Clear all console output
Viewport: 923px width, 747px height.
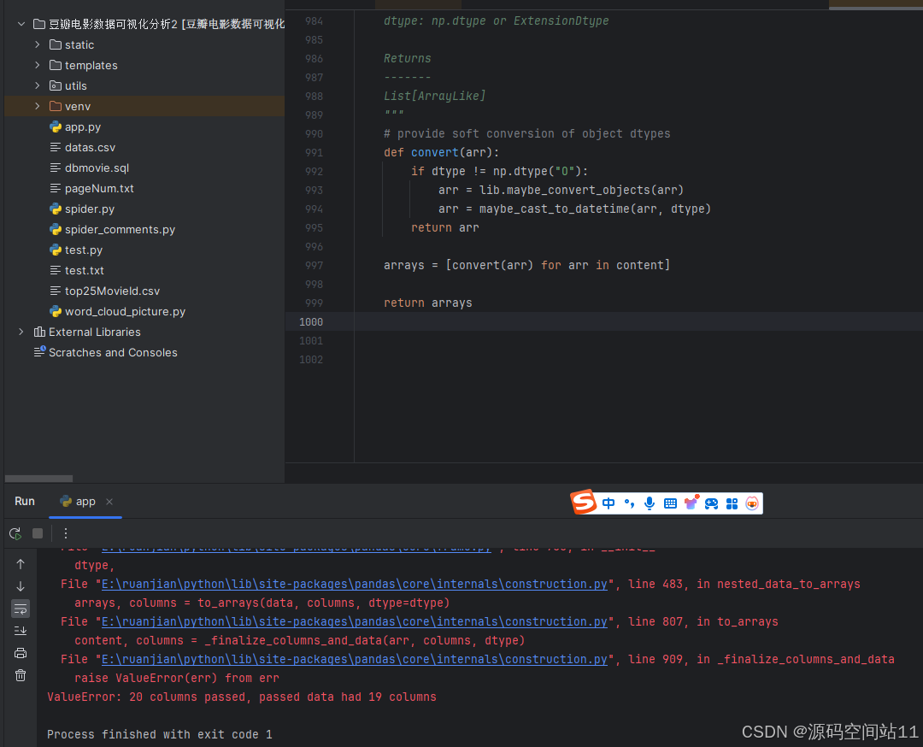20,675
